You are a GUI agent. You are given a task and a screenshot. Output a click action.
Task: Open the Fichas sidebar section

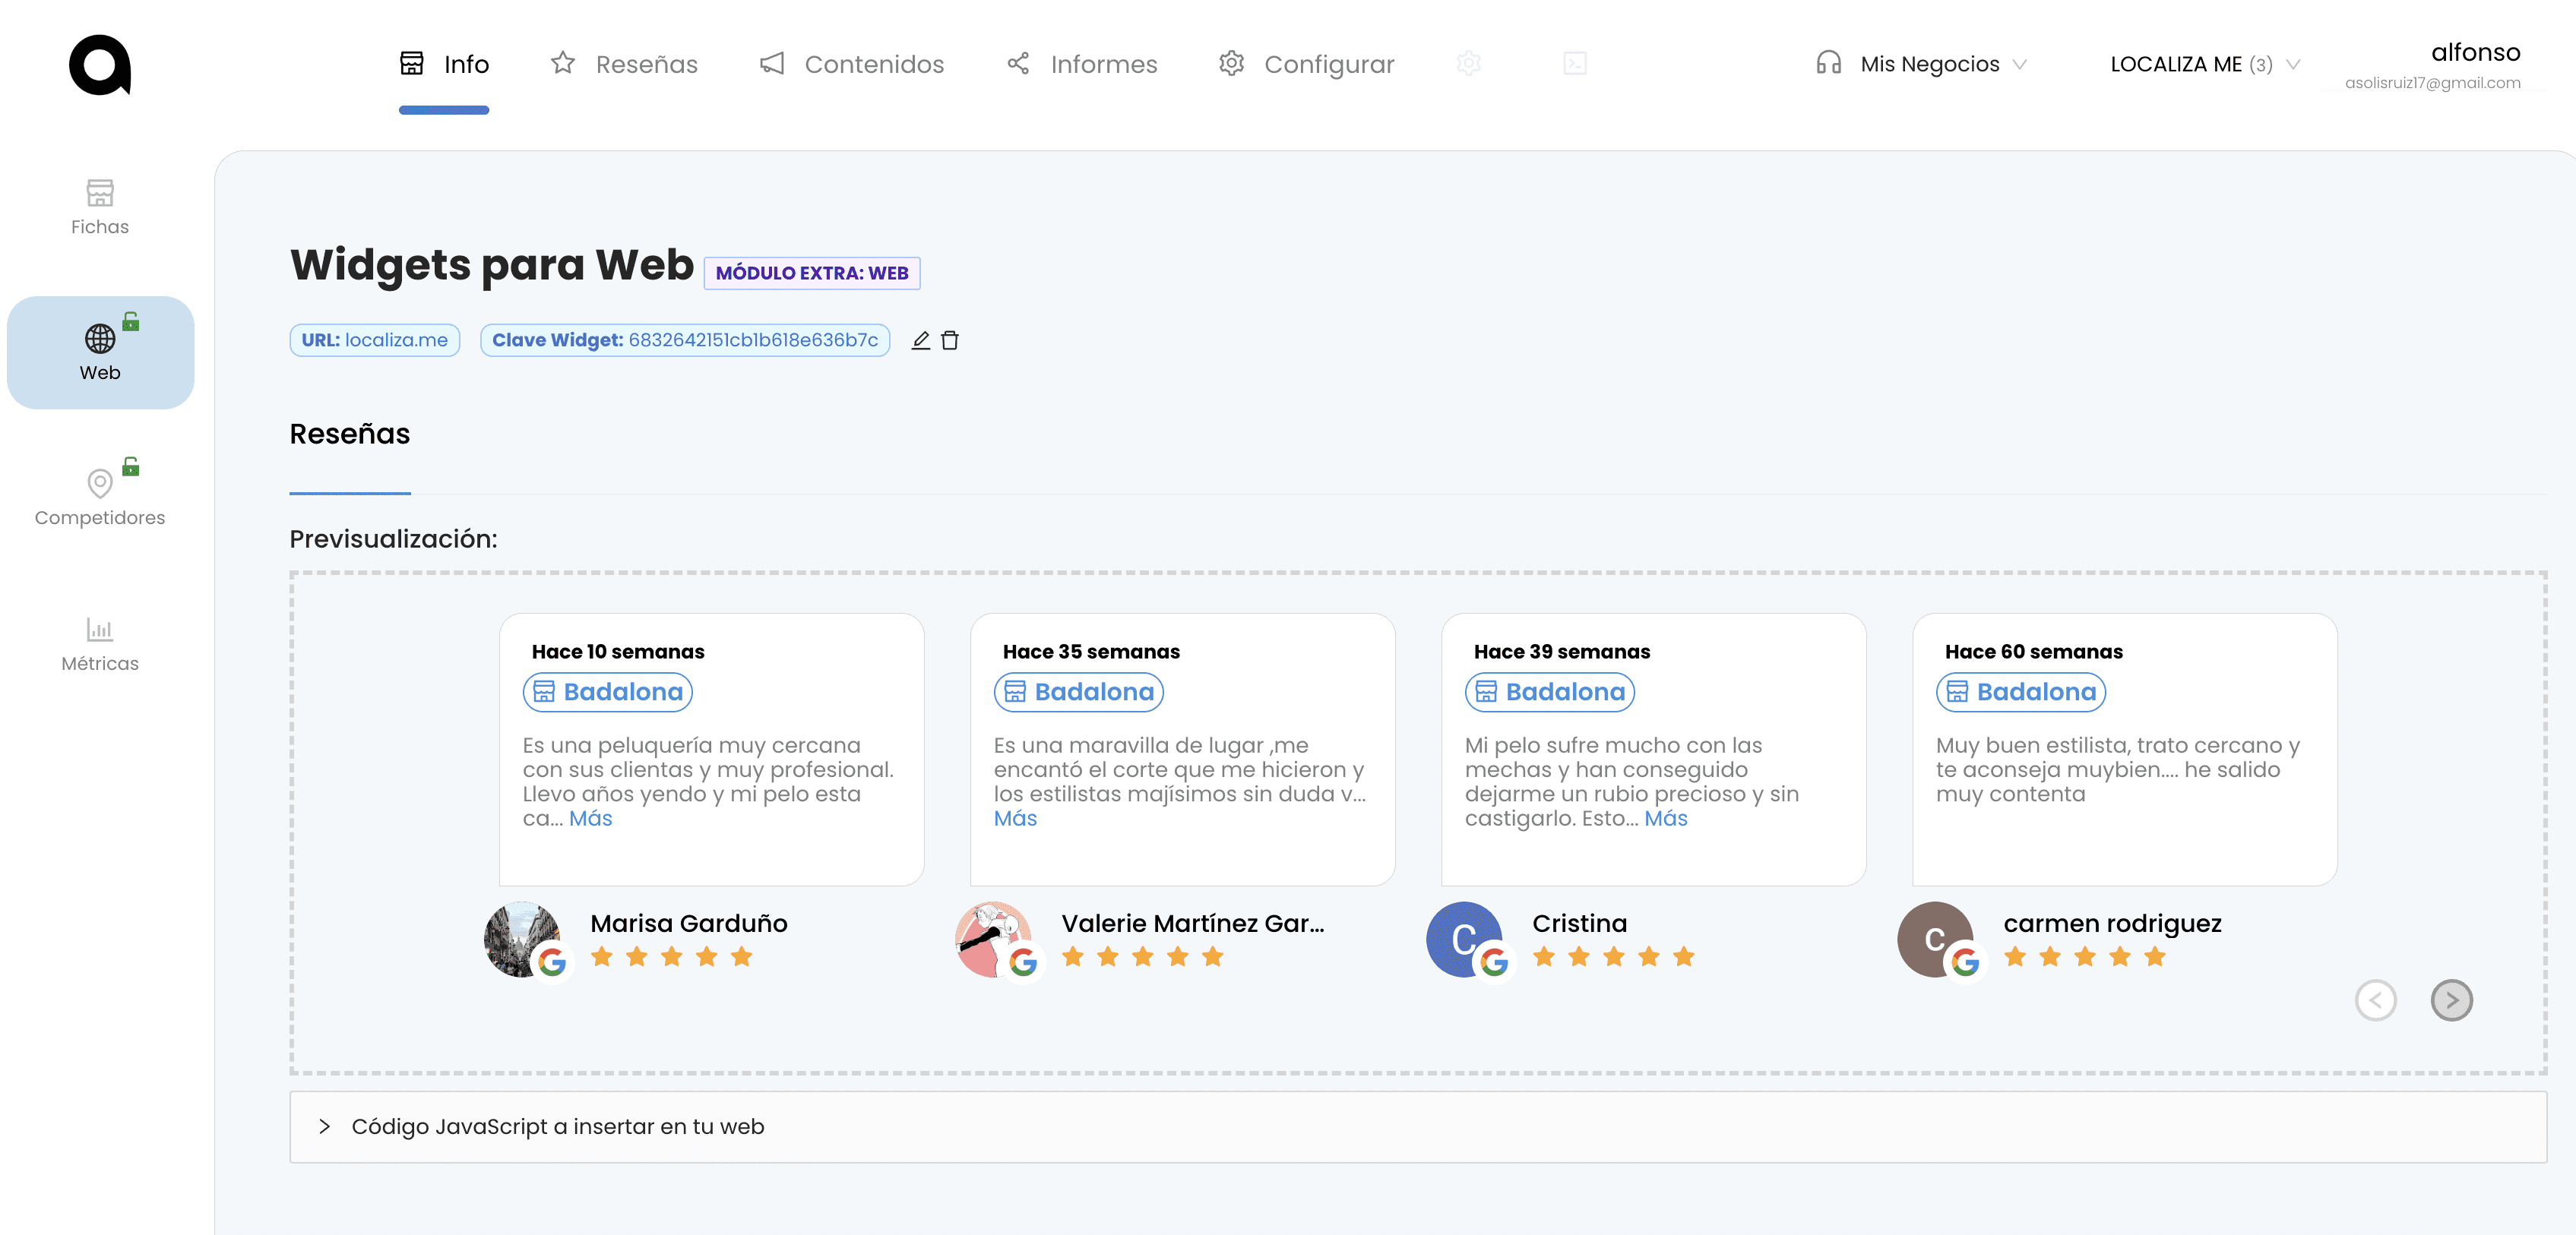[x=100, y=207]
